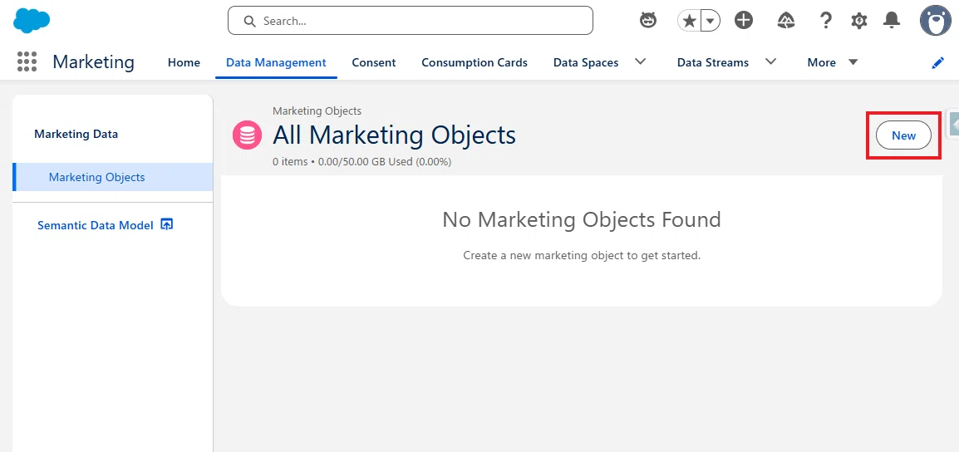Expand the Data Spaces chevron menu

click(641, 61)
